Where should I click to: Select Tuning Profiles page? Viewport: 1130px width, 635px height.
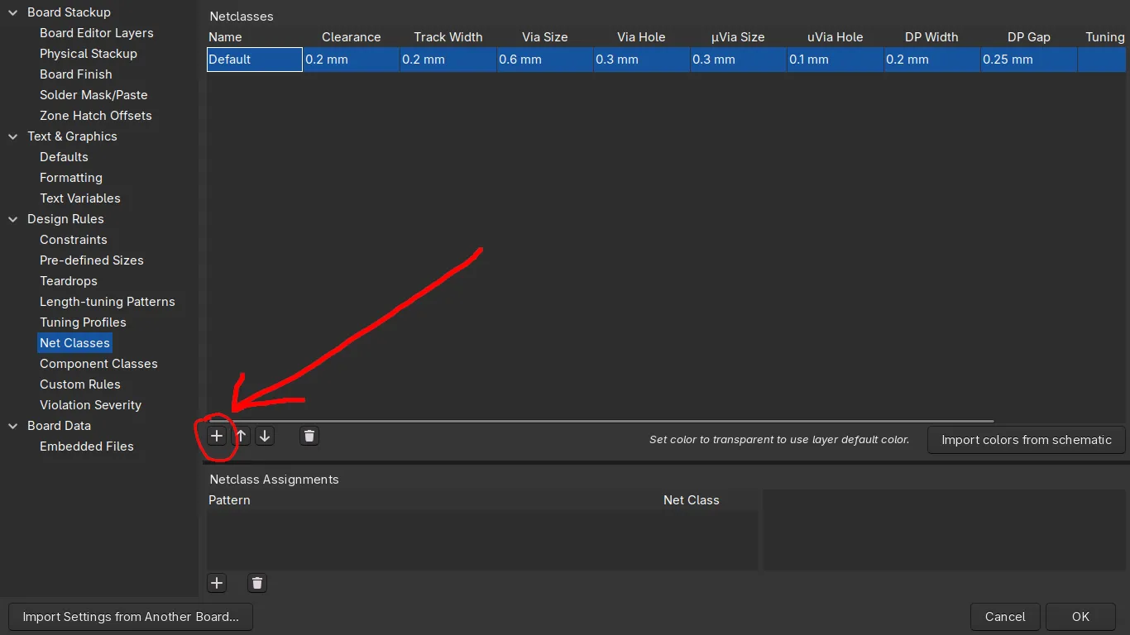pyautogui.click(x=83, y=322)
